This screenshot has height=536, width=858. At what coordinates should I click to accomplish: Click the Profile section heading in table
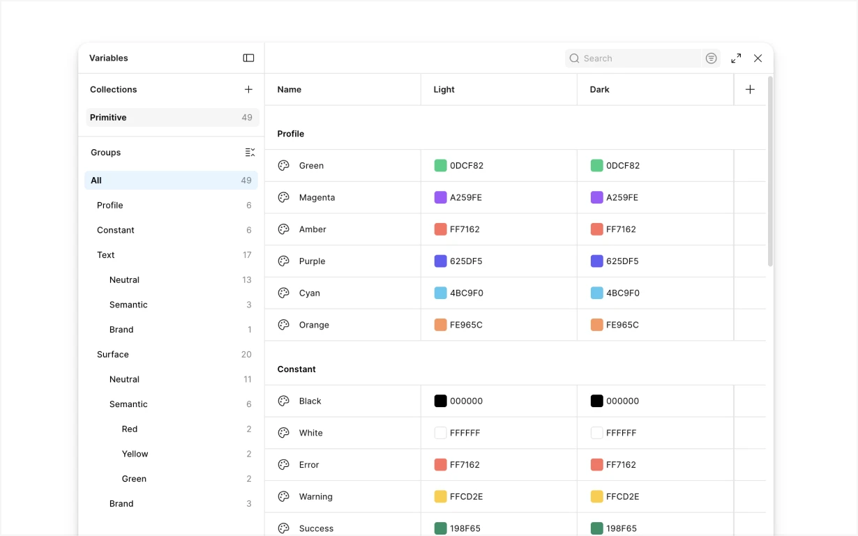pyautogui.click(x=291, y=134)
